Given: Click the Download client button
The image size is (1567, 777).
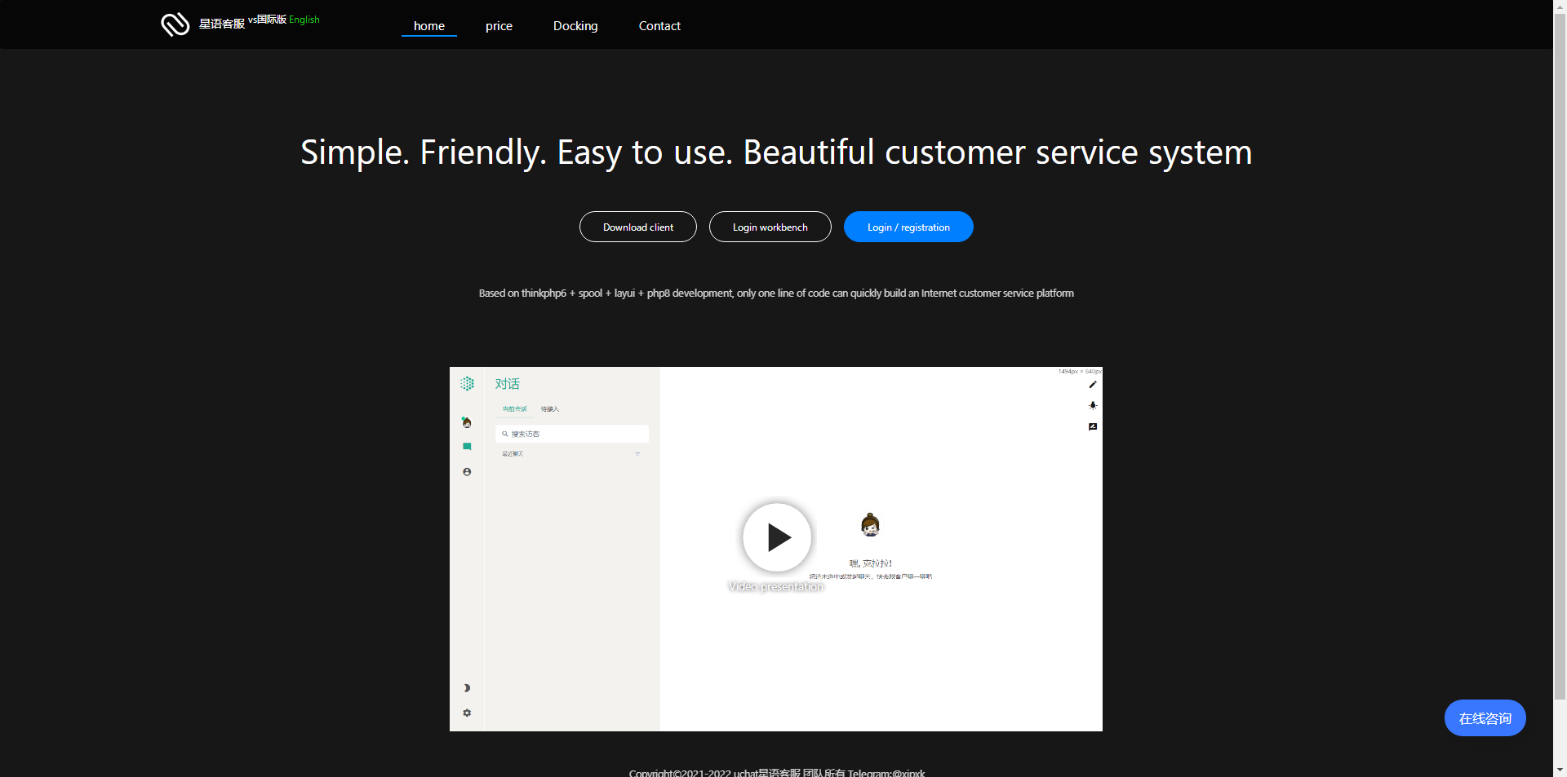Looking at the screenshot, I should [x=638, y=227].
